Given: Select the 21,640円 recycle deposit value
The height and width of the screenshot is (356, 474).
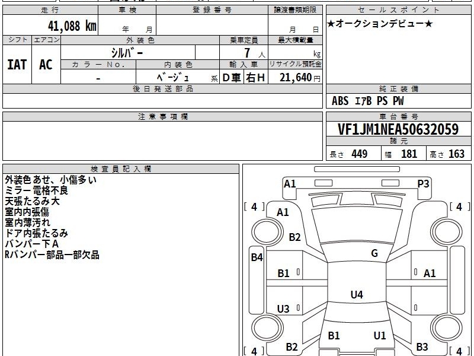Looking at the screenshot, I should (300, 78).
